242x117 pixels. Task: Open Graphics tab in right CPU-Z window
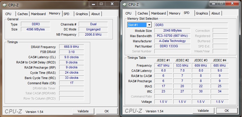[202, 13]
